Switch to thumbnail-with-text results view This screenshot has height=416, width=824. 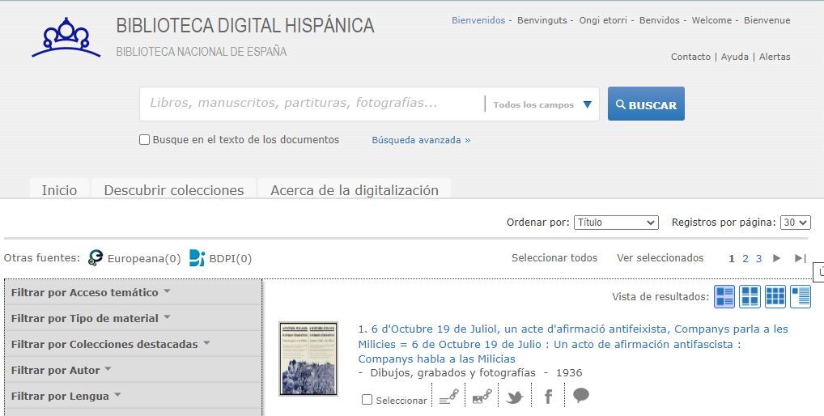(801, 296)
